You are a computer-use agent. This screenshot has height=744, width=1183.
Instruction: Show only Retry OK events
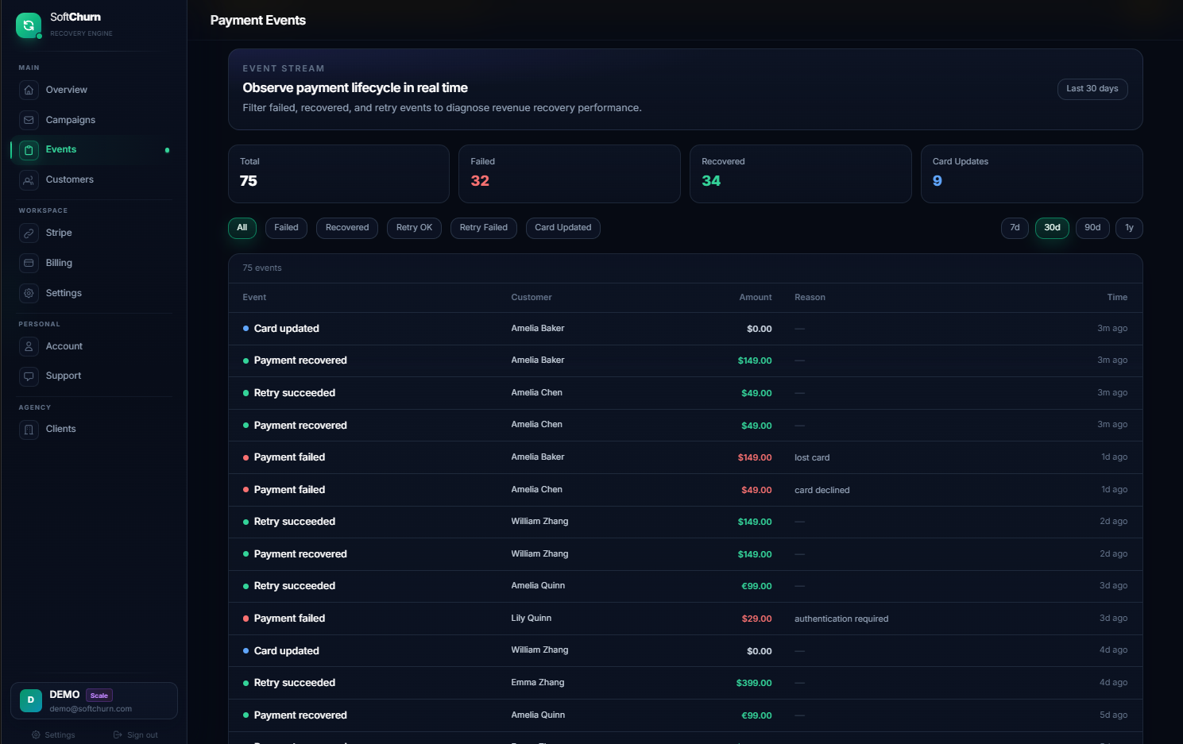(x=414, y=228)
